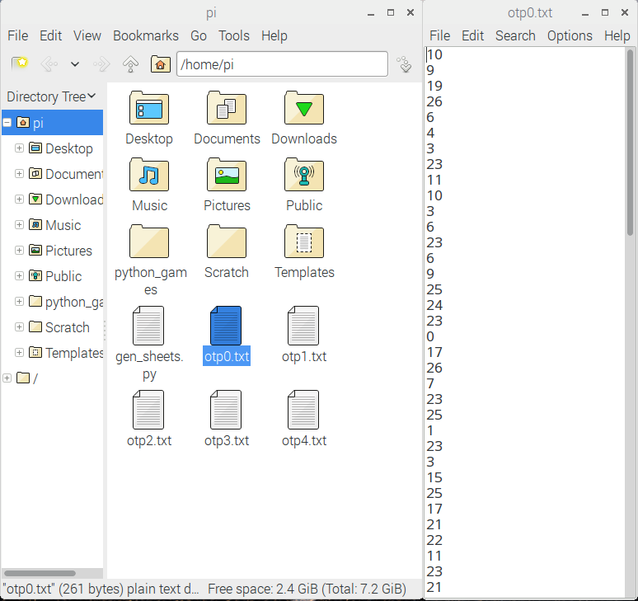The width and height of the screenshot is (638, 601).
Task: Open Options menu in otp0.txt editor
Action: tap(570, 35)
